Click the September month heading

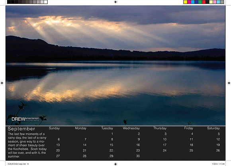22,129
